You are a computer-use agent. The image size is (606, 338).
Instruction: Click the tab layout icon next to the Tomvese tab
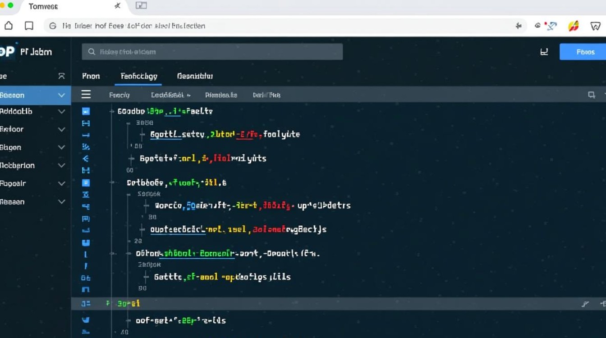pyautogui.click(x=142, y=6)
